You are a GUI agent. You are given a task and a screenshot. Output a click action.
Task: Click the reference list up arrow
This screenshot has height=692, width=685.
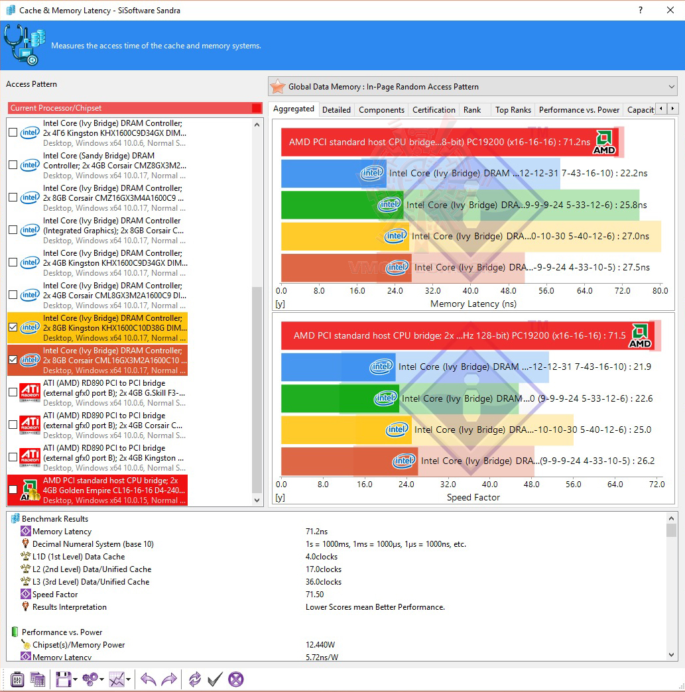257,125
